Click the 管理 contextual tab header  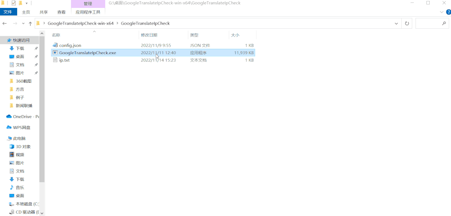tap(88, 4)
